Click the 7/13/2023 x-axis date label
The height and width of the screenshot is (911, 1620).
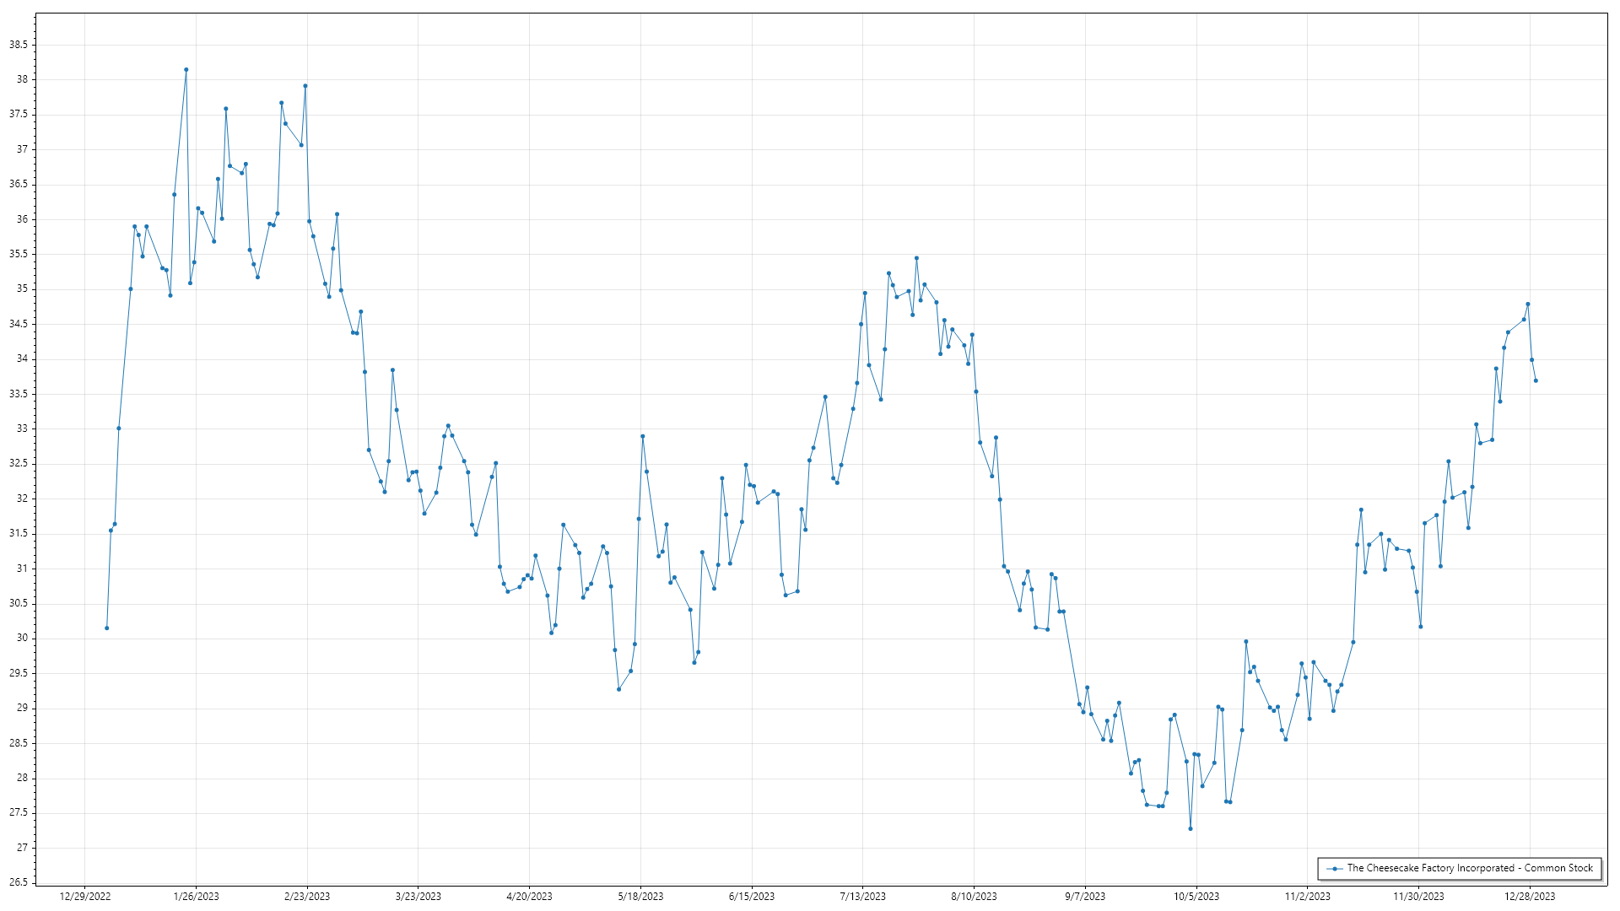click(862, 897)
